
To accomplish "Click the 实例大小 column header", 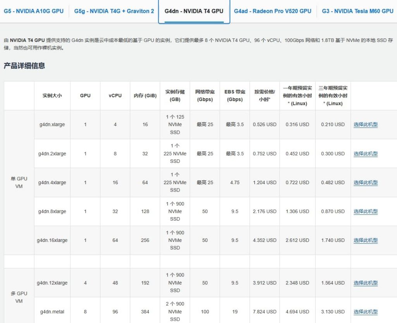I will 52,95.
